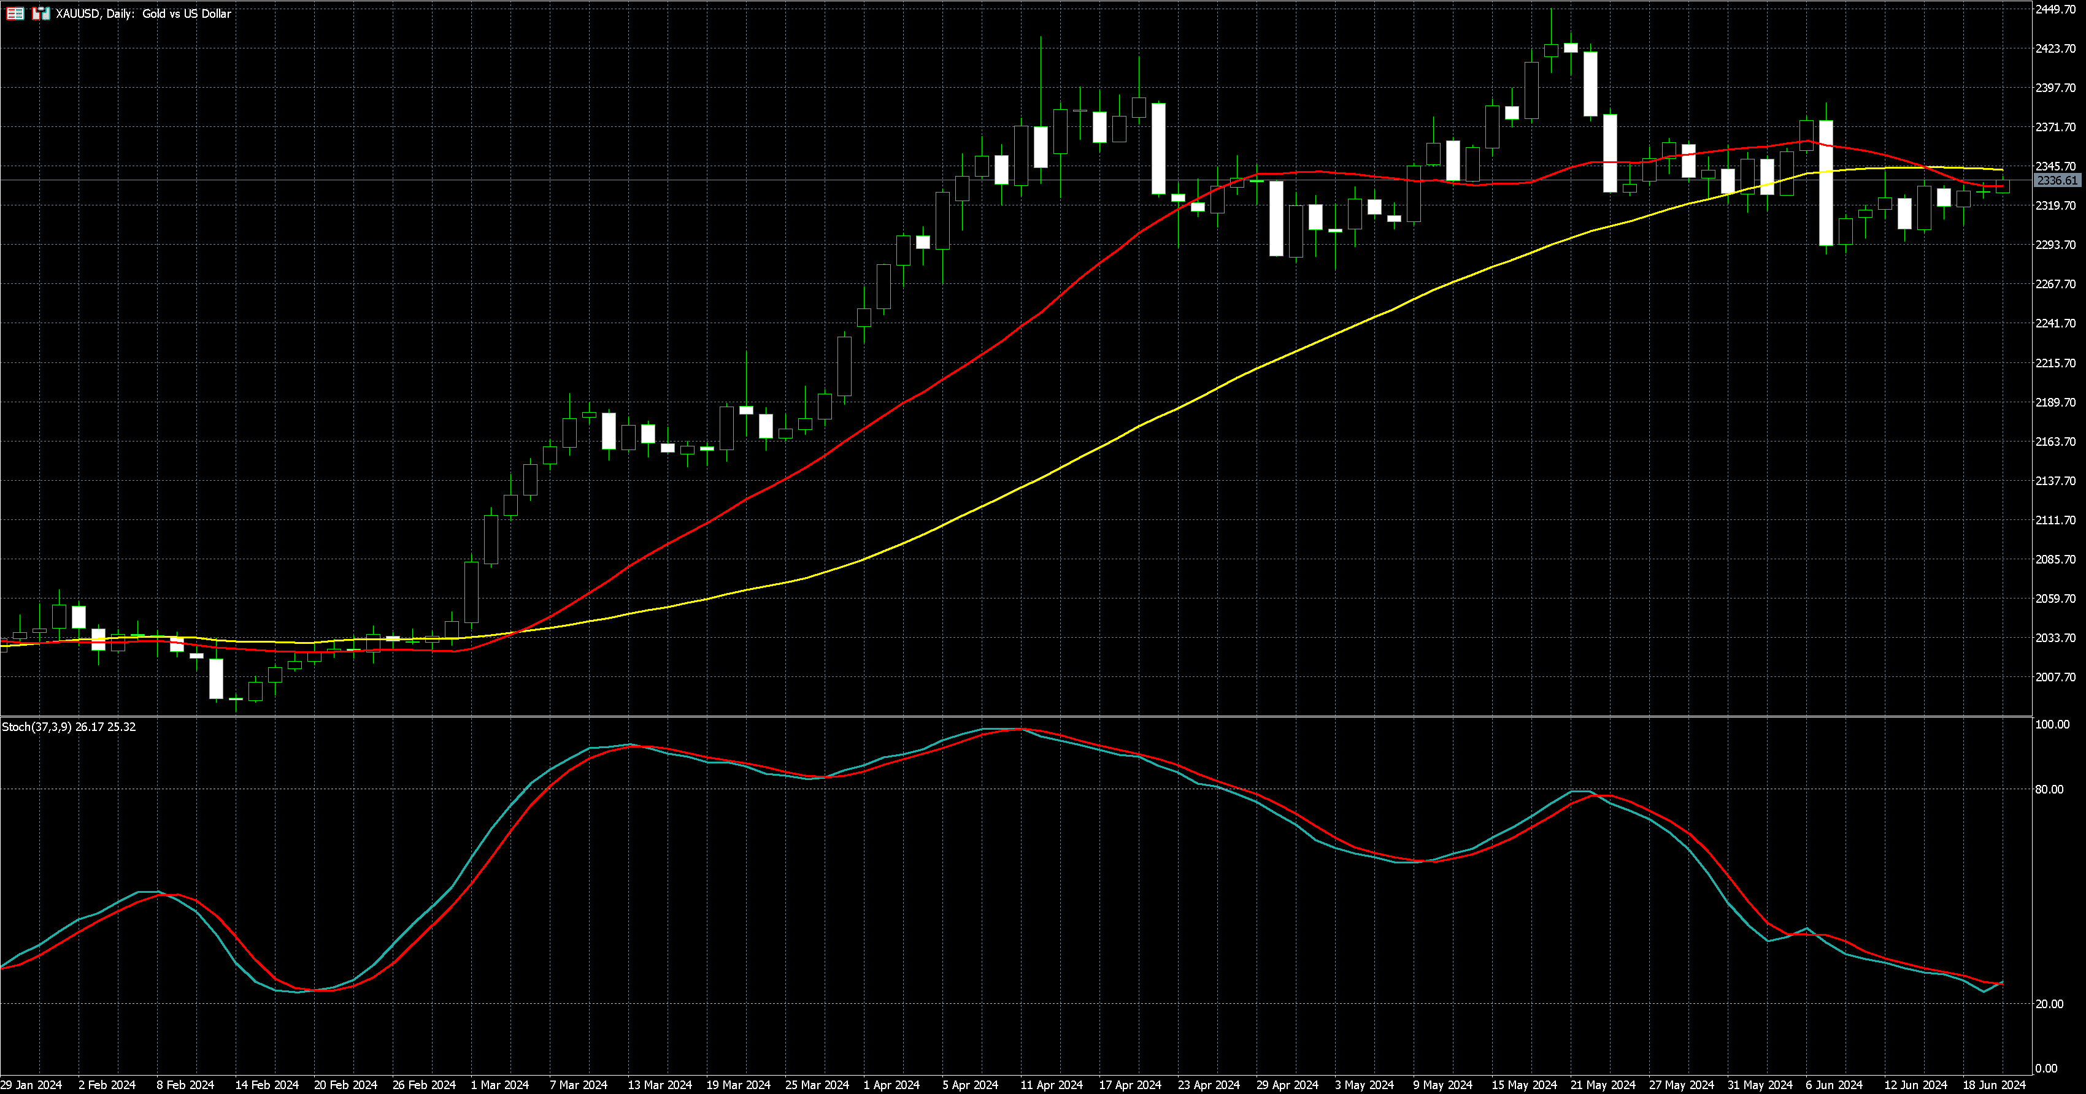Viewport: 2086px width, 1094px height.
Task: Open the Depth of Market icon
Action: [15, 13]
